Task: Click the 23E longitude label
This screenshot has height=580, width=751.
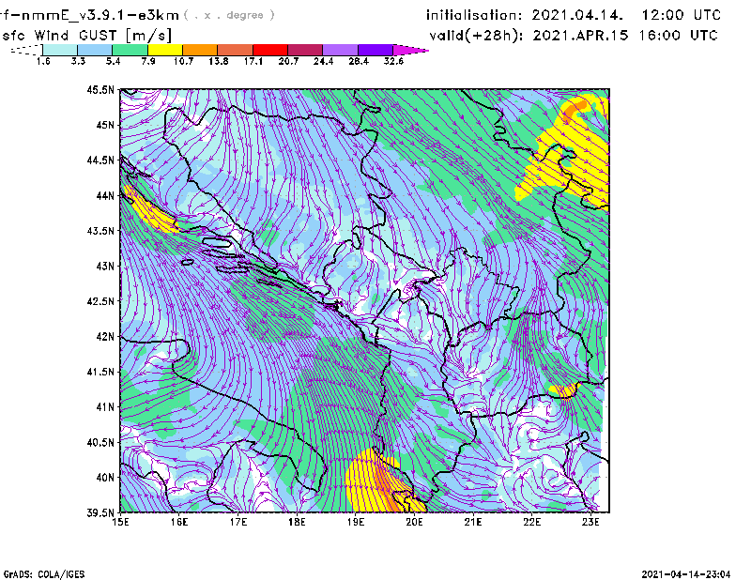Action: click(x=590, y=522)
